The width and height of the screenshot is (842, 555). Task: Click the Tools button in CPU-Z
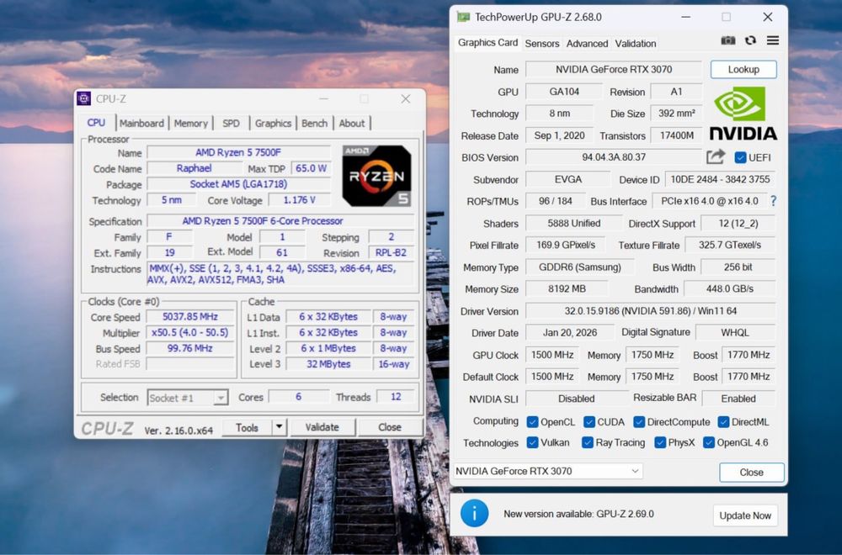pyautogui.click(x=247, y=427)
